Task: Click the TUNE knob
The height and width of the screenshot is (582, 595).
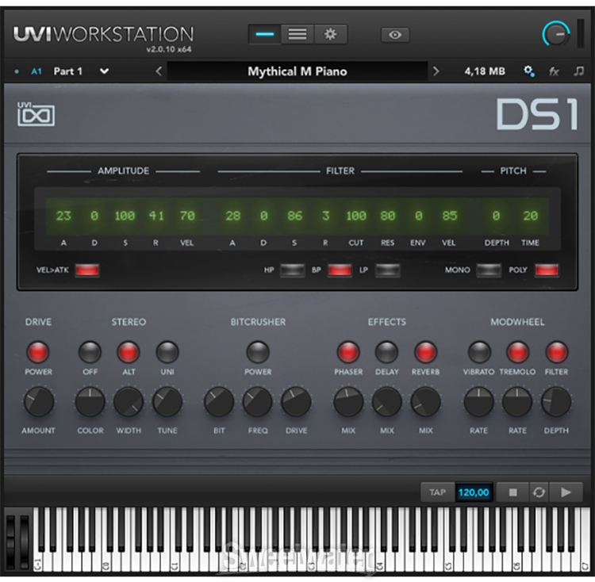Action: pyautogui.click(x=167, y=402)
